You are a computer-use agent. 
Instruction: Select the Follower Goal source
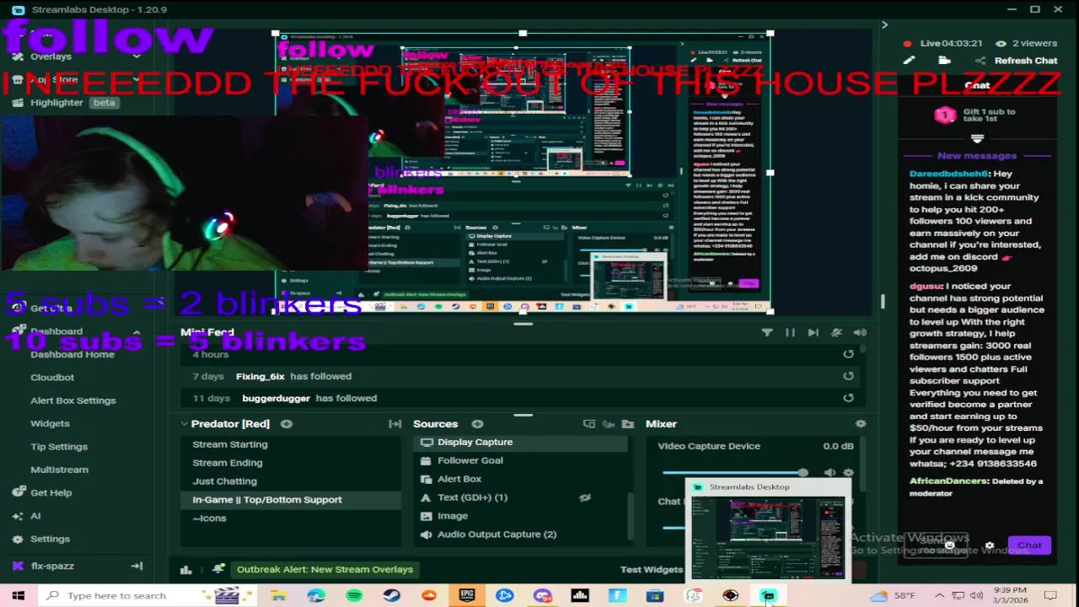point(521,460)
